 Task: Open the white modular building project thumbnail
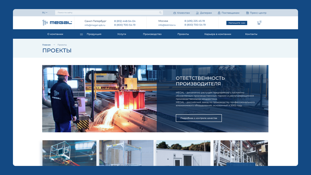183,153
